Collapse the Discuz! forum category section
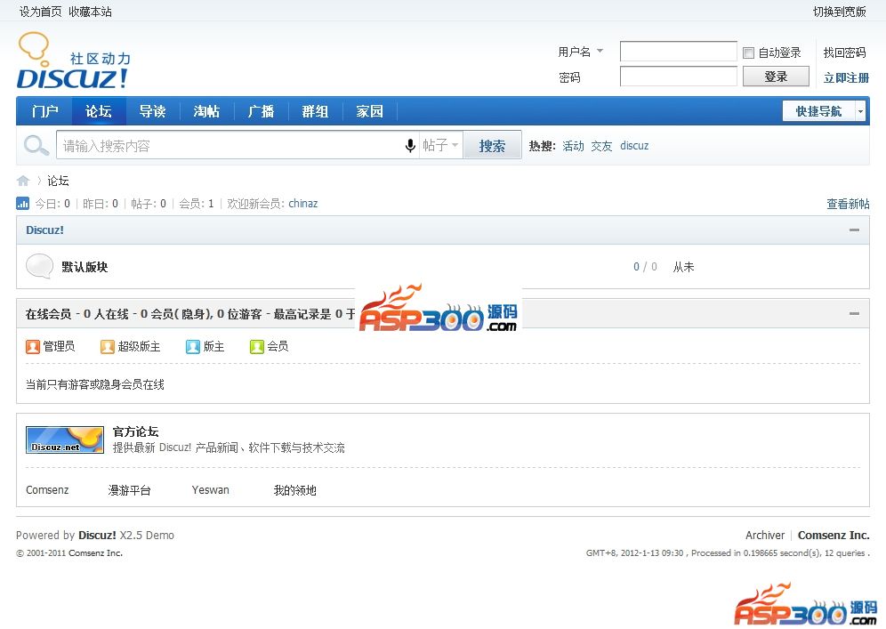This screenshot has height=629, width=886. click(854, 230)
